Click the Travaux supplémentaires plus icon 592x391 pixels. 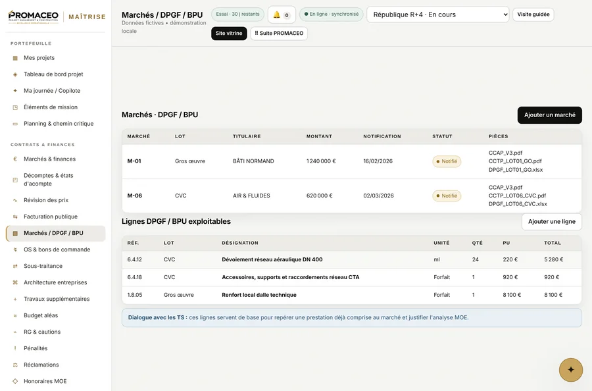coord(15,300)
